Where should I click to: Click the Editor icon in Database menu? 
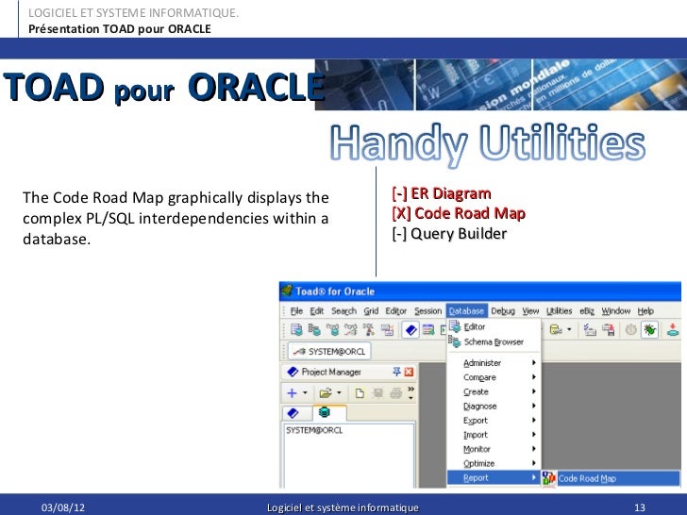455,326
